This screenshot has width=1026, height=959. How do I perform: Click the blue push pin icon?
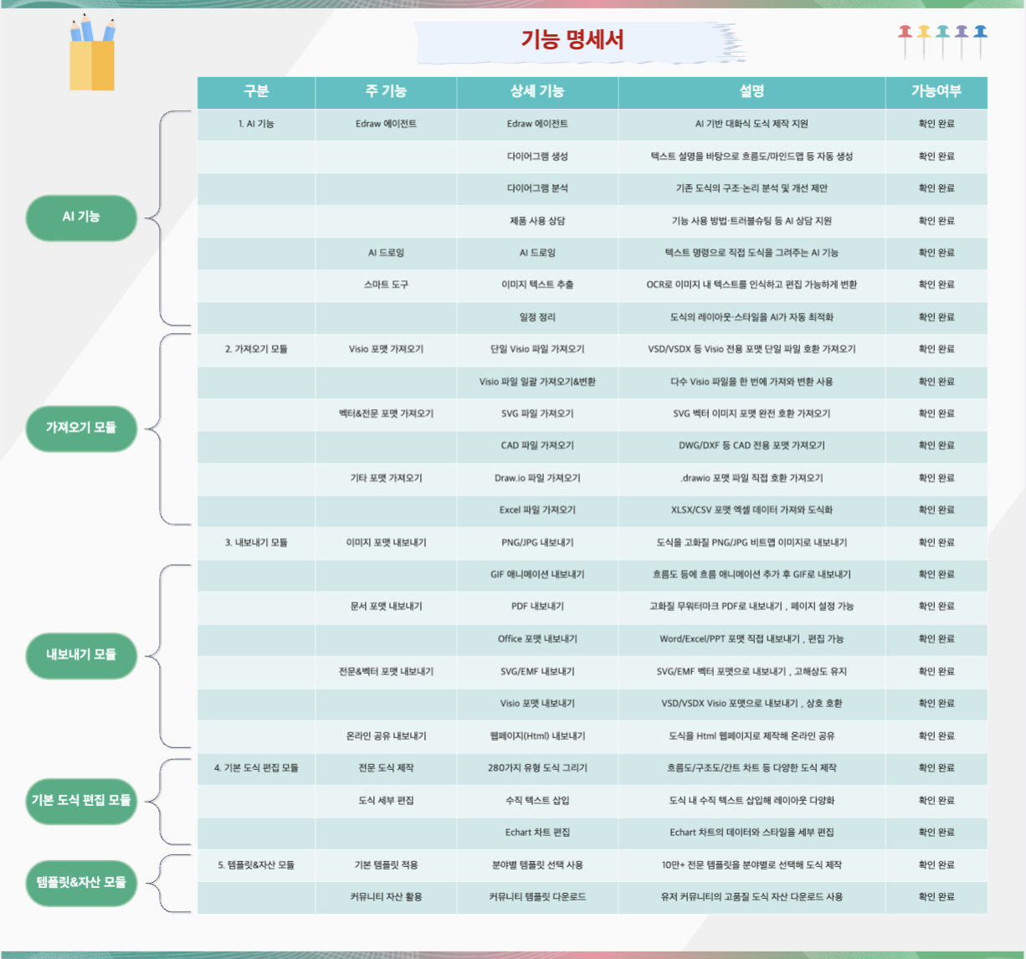tap(980, 32)
